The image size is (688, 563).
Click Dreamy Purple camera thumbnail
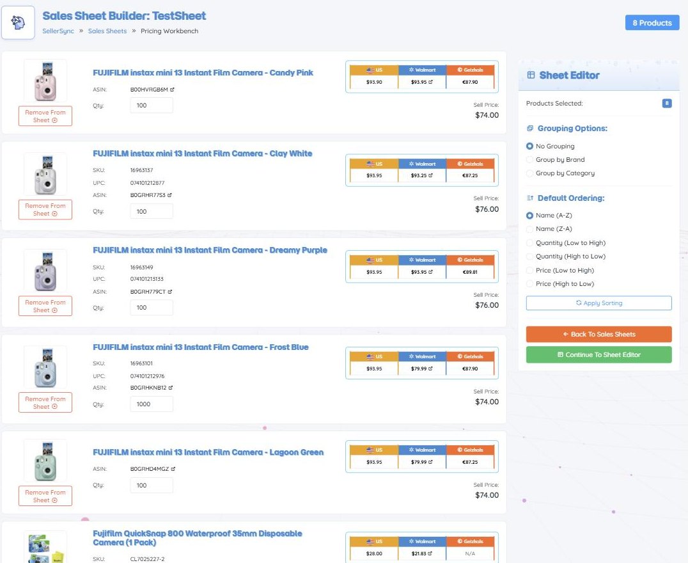tap(45, 271)
